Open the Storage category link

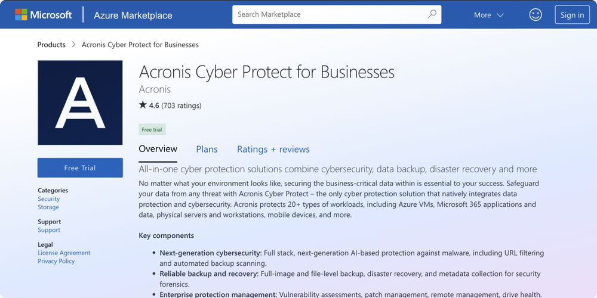tap(48, 207)
